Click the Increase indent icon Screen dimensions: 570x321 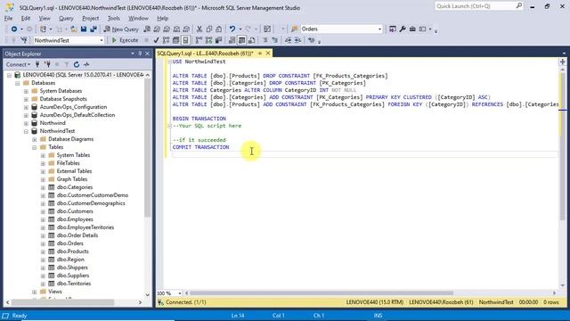pos(298,40)
